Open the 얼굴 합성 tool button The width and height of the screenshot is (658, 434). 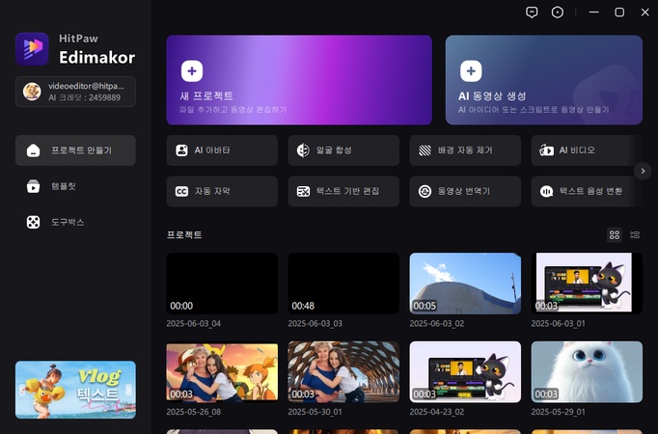(343, 150)
